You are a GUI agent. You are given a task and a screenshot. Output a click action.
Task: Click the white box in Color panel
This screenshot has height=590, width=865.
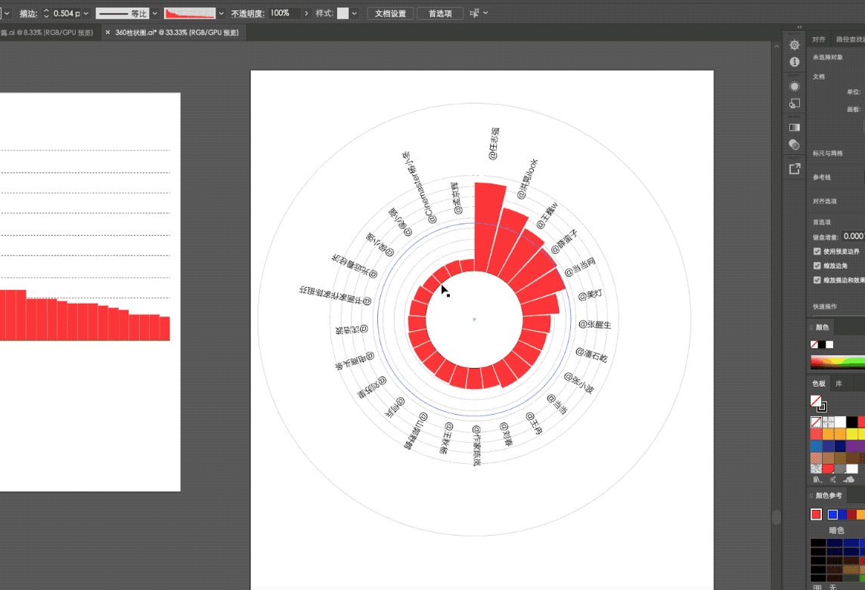point(829,344)
